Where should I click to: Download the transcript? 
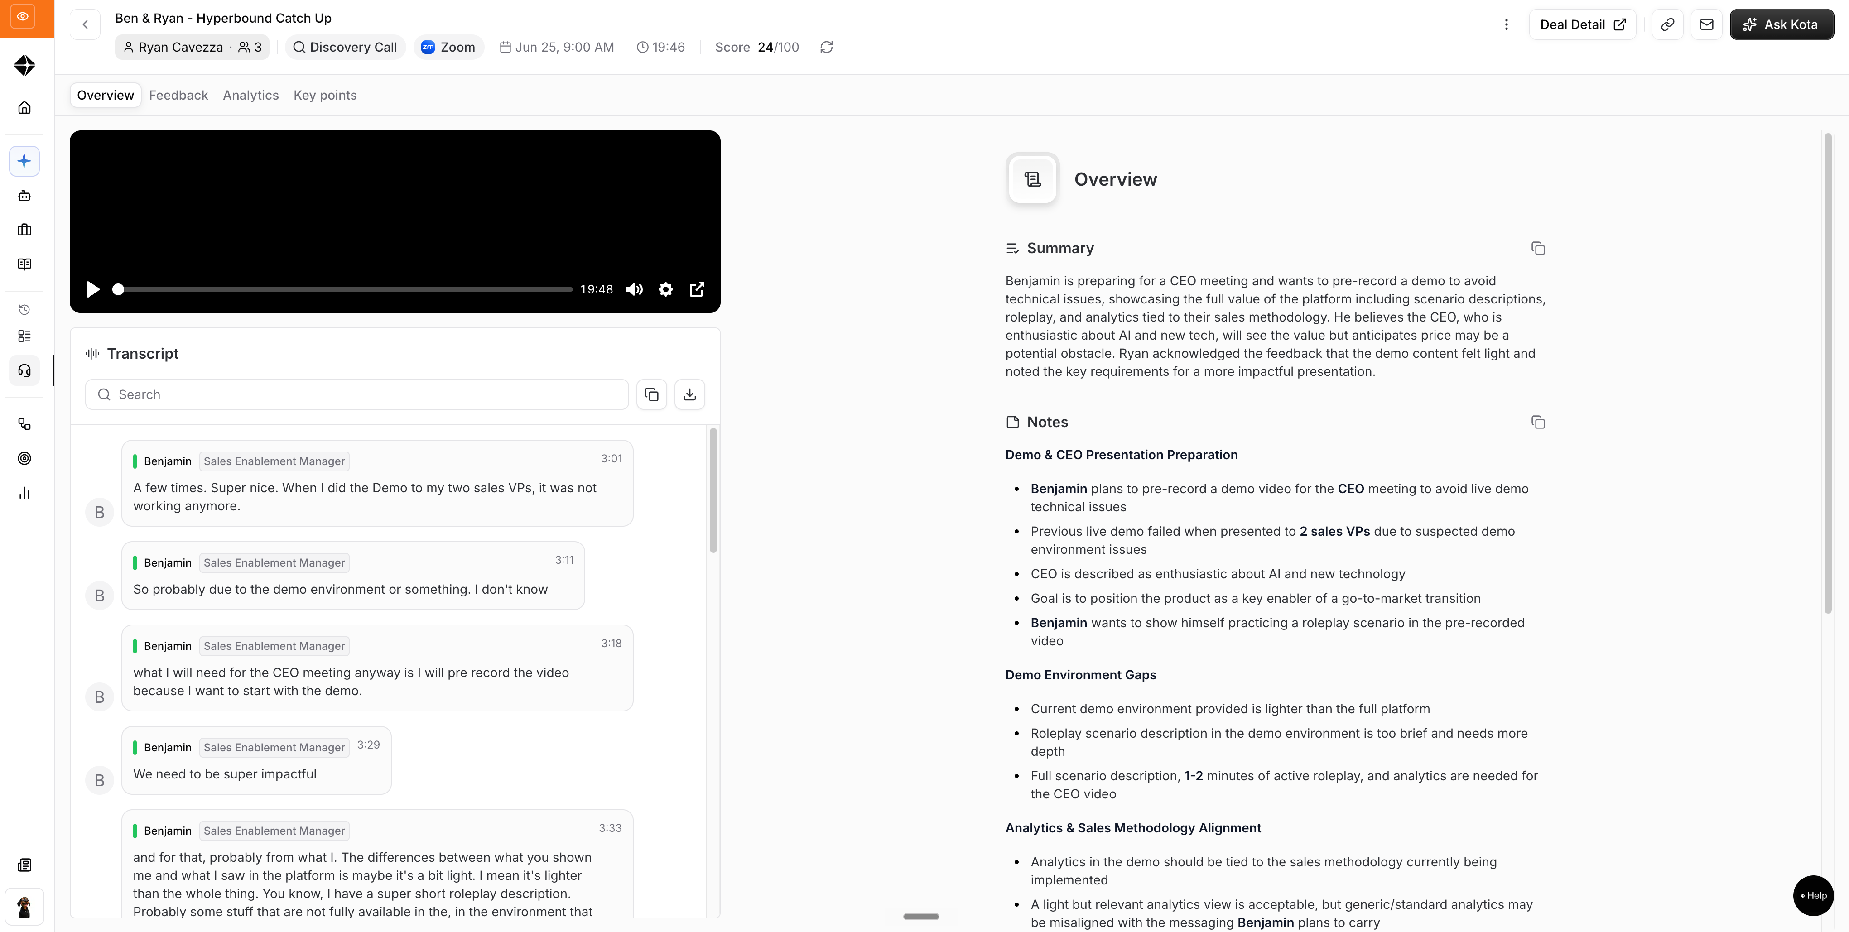pos(690,394)
